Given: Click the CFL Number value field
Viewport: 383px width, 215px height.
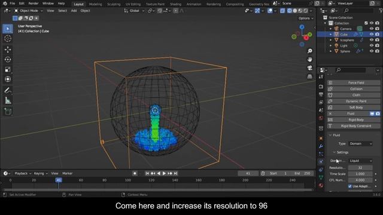Looking at the screenshot, I should pos(360,180).
